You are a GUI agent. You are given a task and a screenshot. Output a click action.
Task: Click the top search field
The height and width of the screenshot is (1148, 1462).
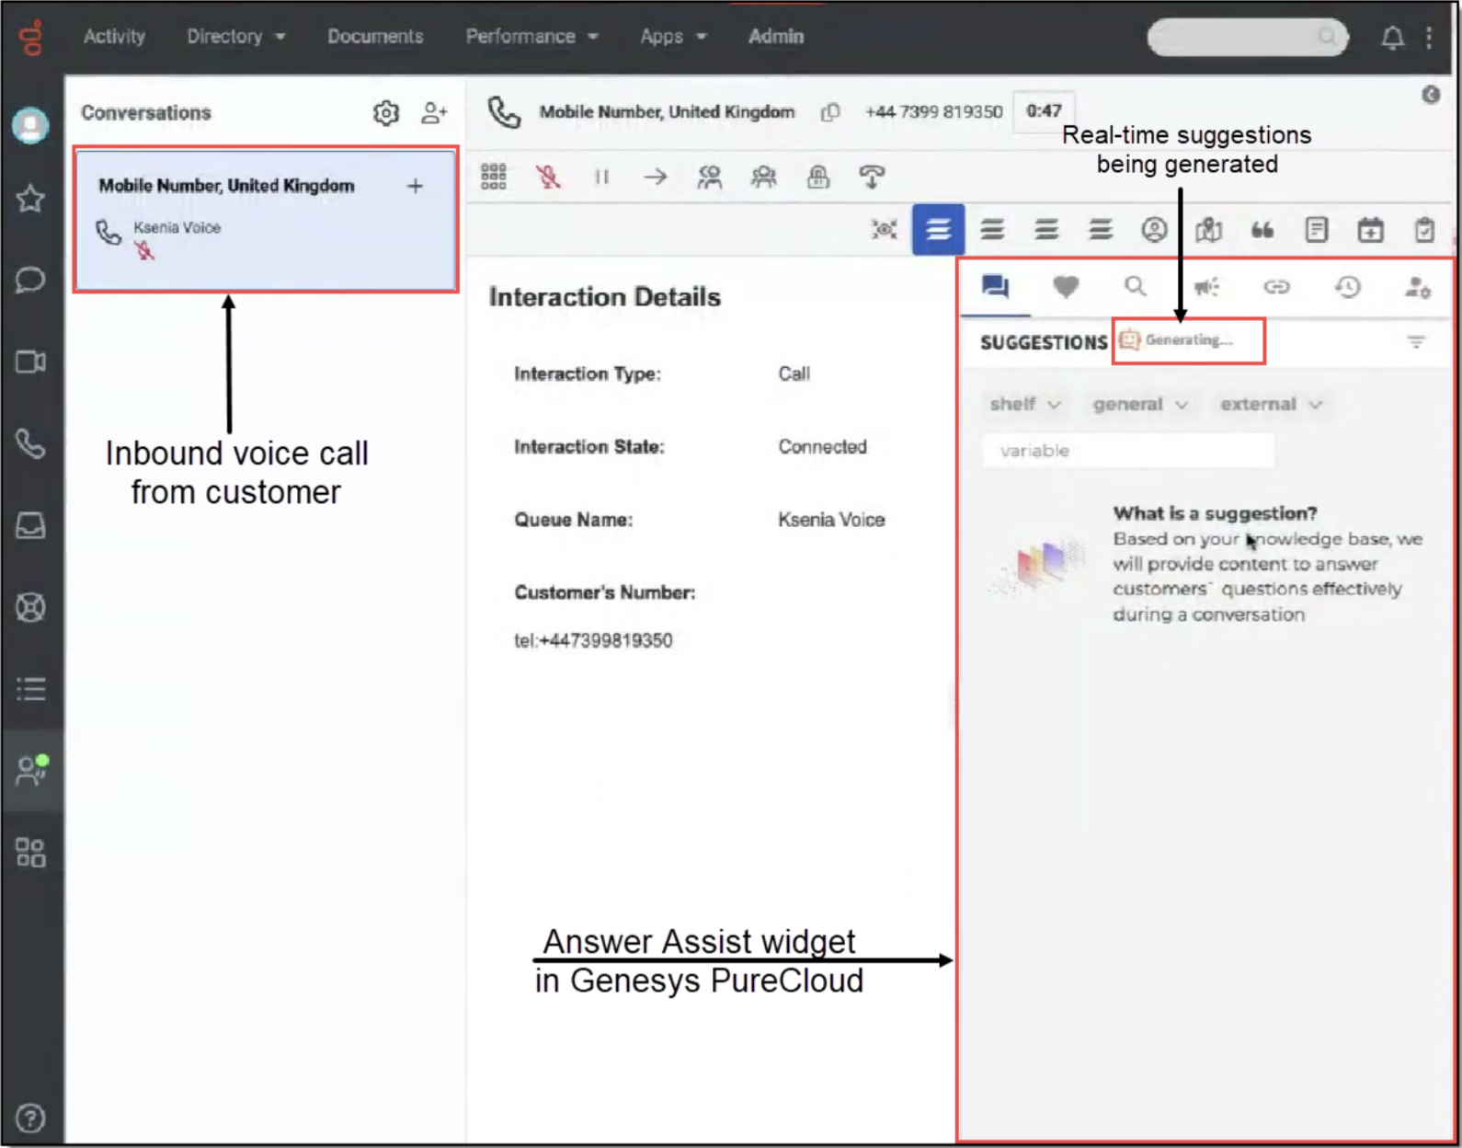tap(1248, 37)
